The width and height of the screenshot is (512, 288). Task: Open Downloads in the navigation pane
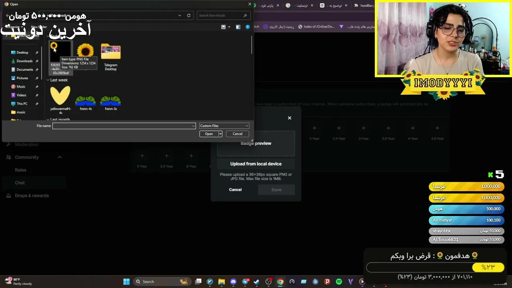coord(24,61)
